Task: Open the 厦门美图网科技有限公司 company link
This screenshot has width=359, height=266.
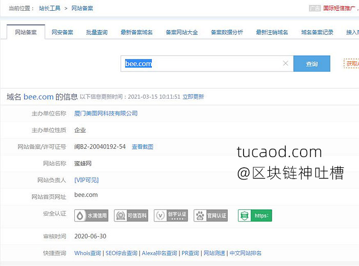Action: point(106,113)
